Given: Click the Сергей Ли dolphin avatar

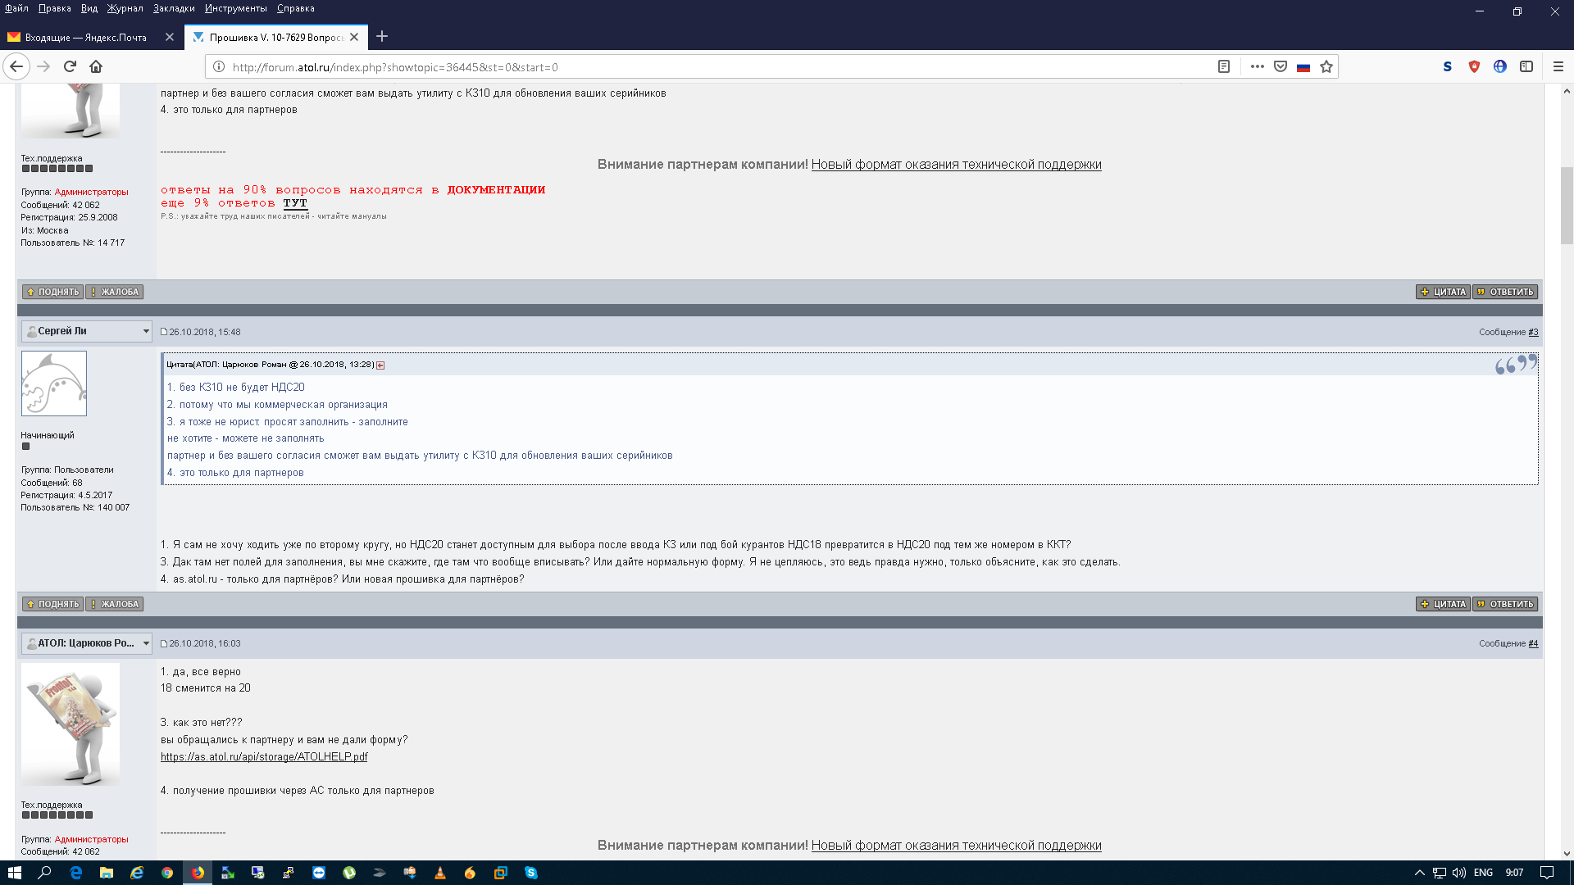Looking at the screenshot, I should coord(54,383).
